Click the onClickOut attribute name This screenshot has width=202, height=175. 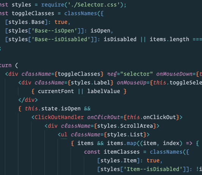tap(104, 117)
